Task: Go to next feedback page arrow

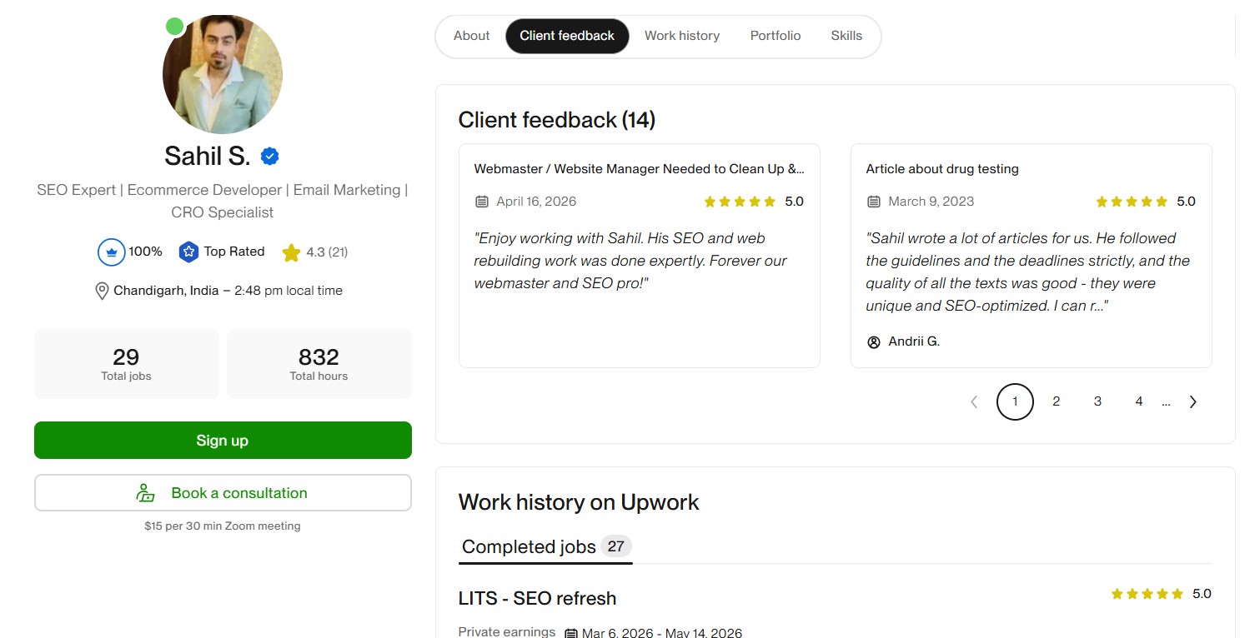Action: tap(1192, 401)
